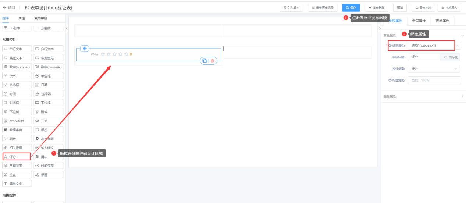Collapse the left control panel
466x203 pixels.
(67, 28)
